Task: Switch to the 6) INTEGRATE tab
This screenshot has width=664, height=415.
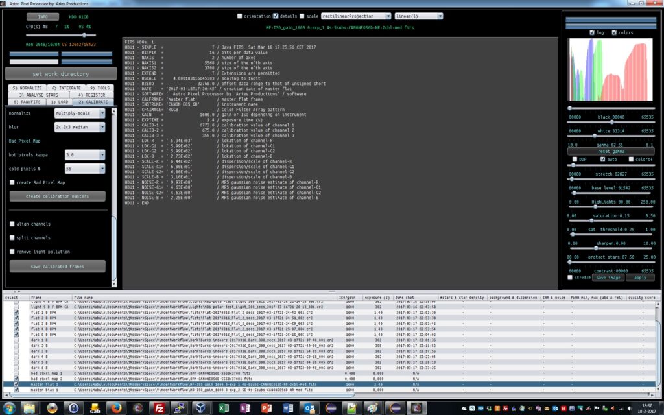Action: [66, 88]
